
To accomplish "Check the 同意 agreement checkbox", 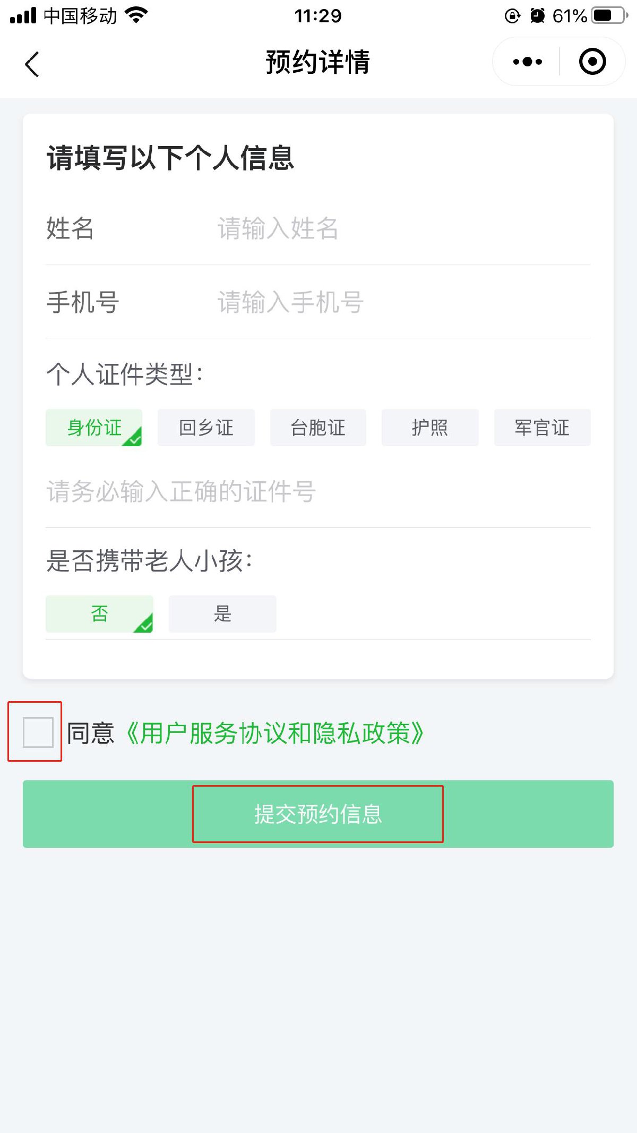I will tap(38, 732).
